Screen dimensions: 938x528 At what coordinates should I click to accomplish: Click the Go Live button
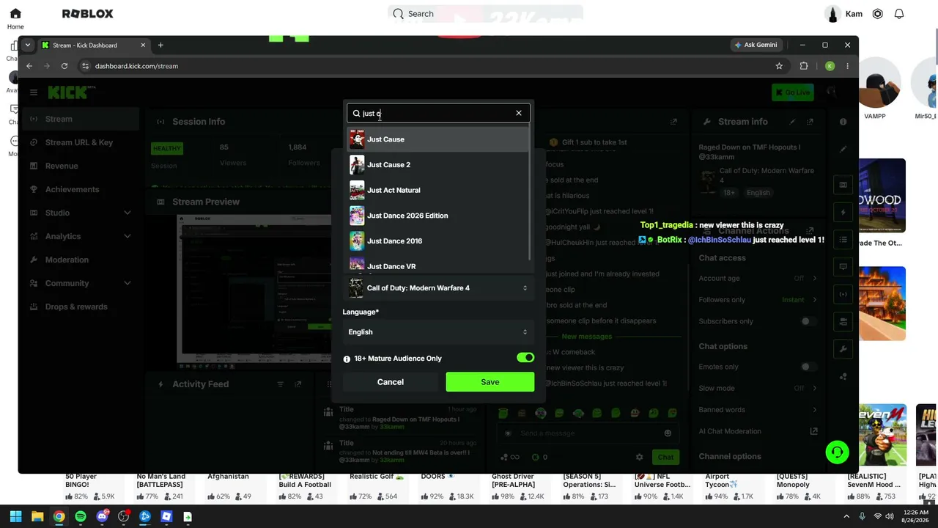(x=792, y=92)
